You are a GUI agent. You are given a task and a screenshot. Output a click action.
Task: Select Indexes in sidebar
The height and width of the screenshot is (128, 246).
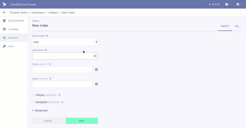(14, 38)
